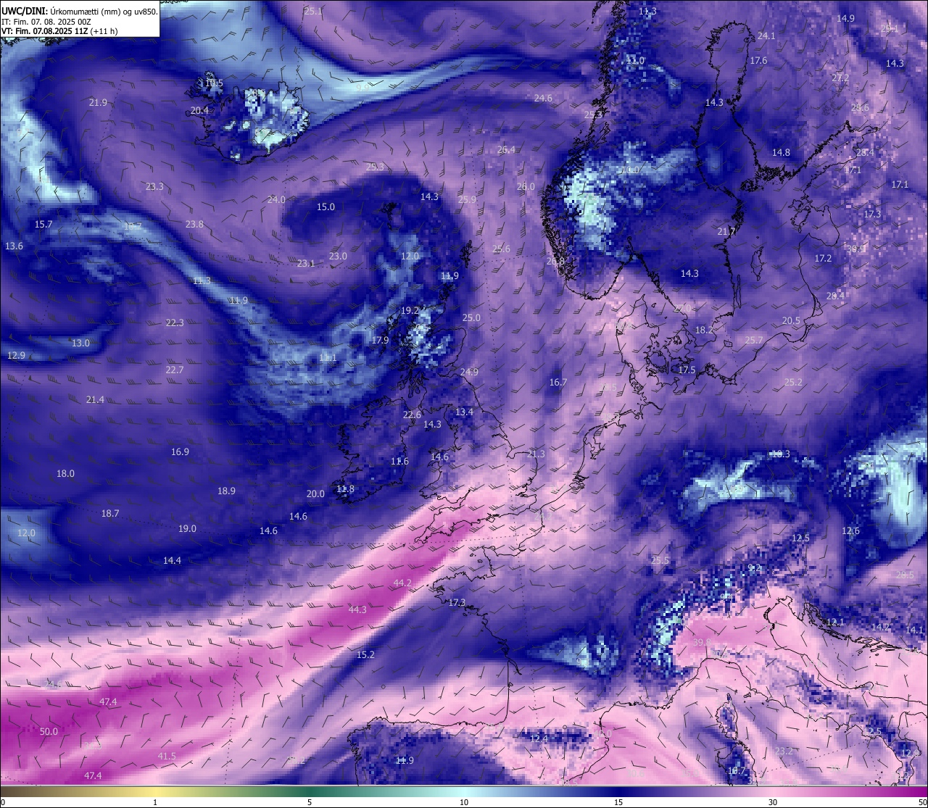Image resolution: width=928 pixels, height=808 pixels.
Task: Click the 23.0 value label
Action: [338, 257]
